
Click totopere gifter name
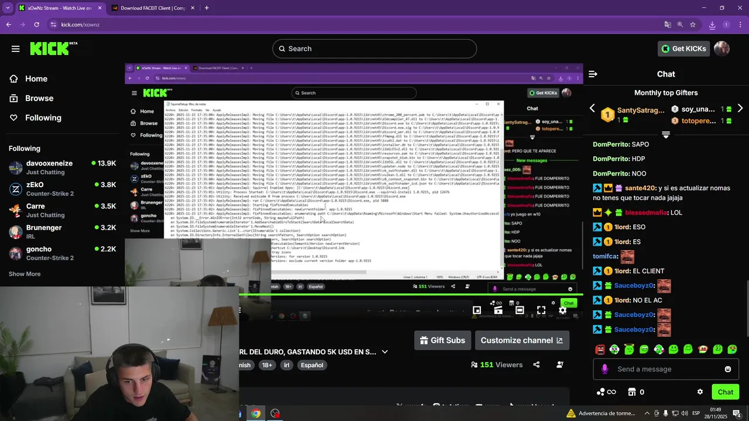699,121
